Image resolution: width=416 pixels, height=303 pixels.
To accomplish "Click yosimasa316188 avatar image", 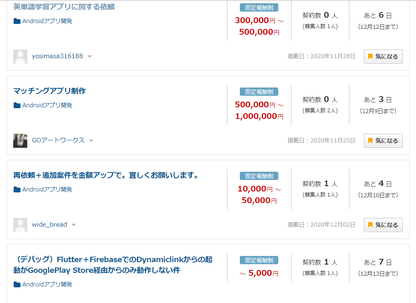I will pos(20,57).
